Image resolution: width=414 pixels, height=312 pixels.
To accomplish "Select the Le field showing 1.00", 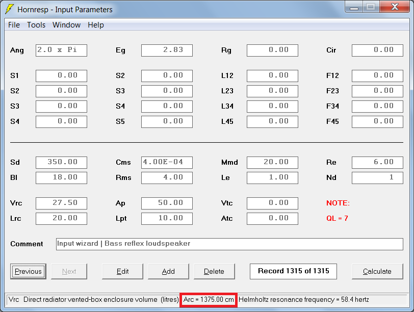I will coord(272,178).
